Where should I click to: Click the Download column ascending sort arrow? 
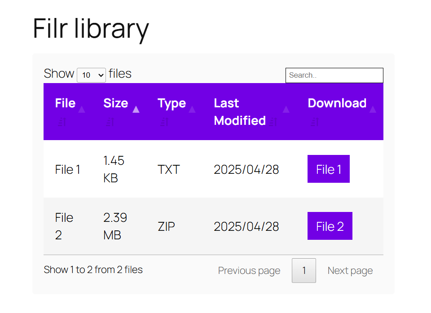373,110
